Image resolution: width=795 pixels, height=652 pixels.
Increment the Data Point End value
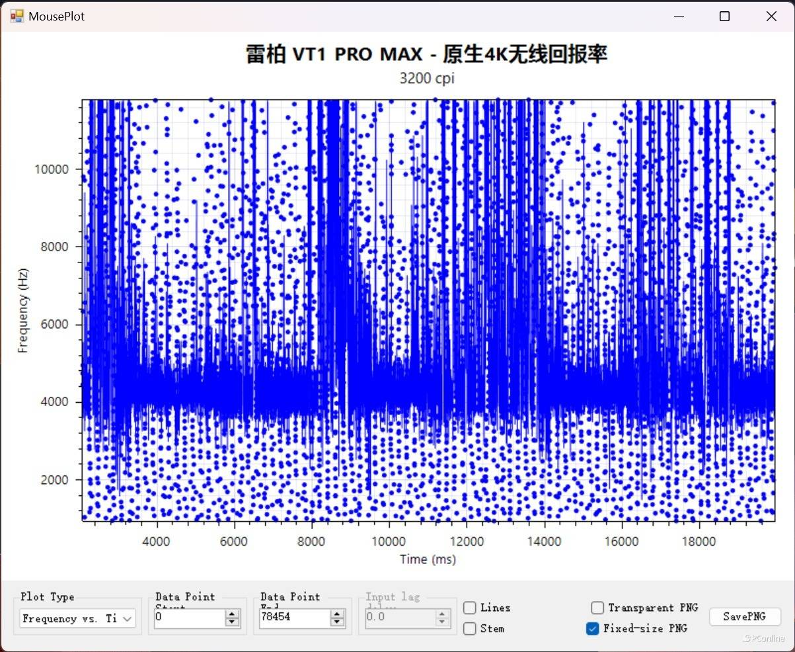(337, 614)
